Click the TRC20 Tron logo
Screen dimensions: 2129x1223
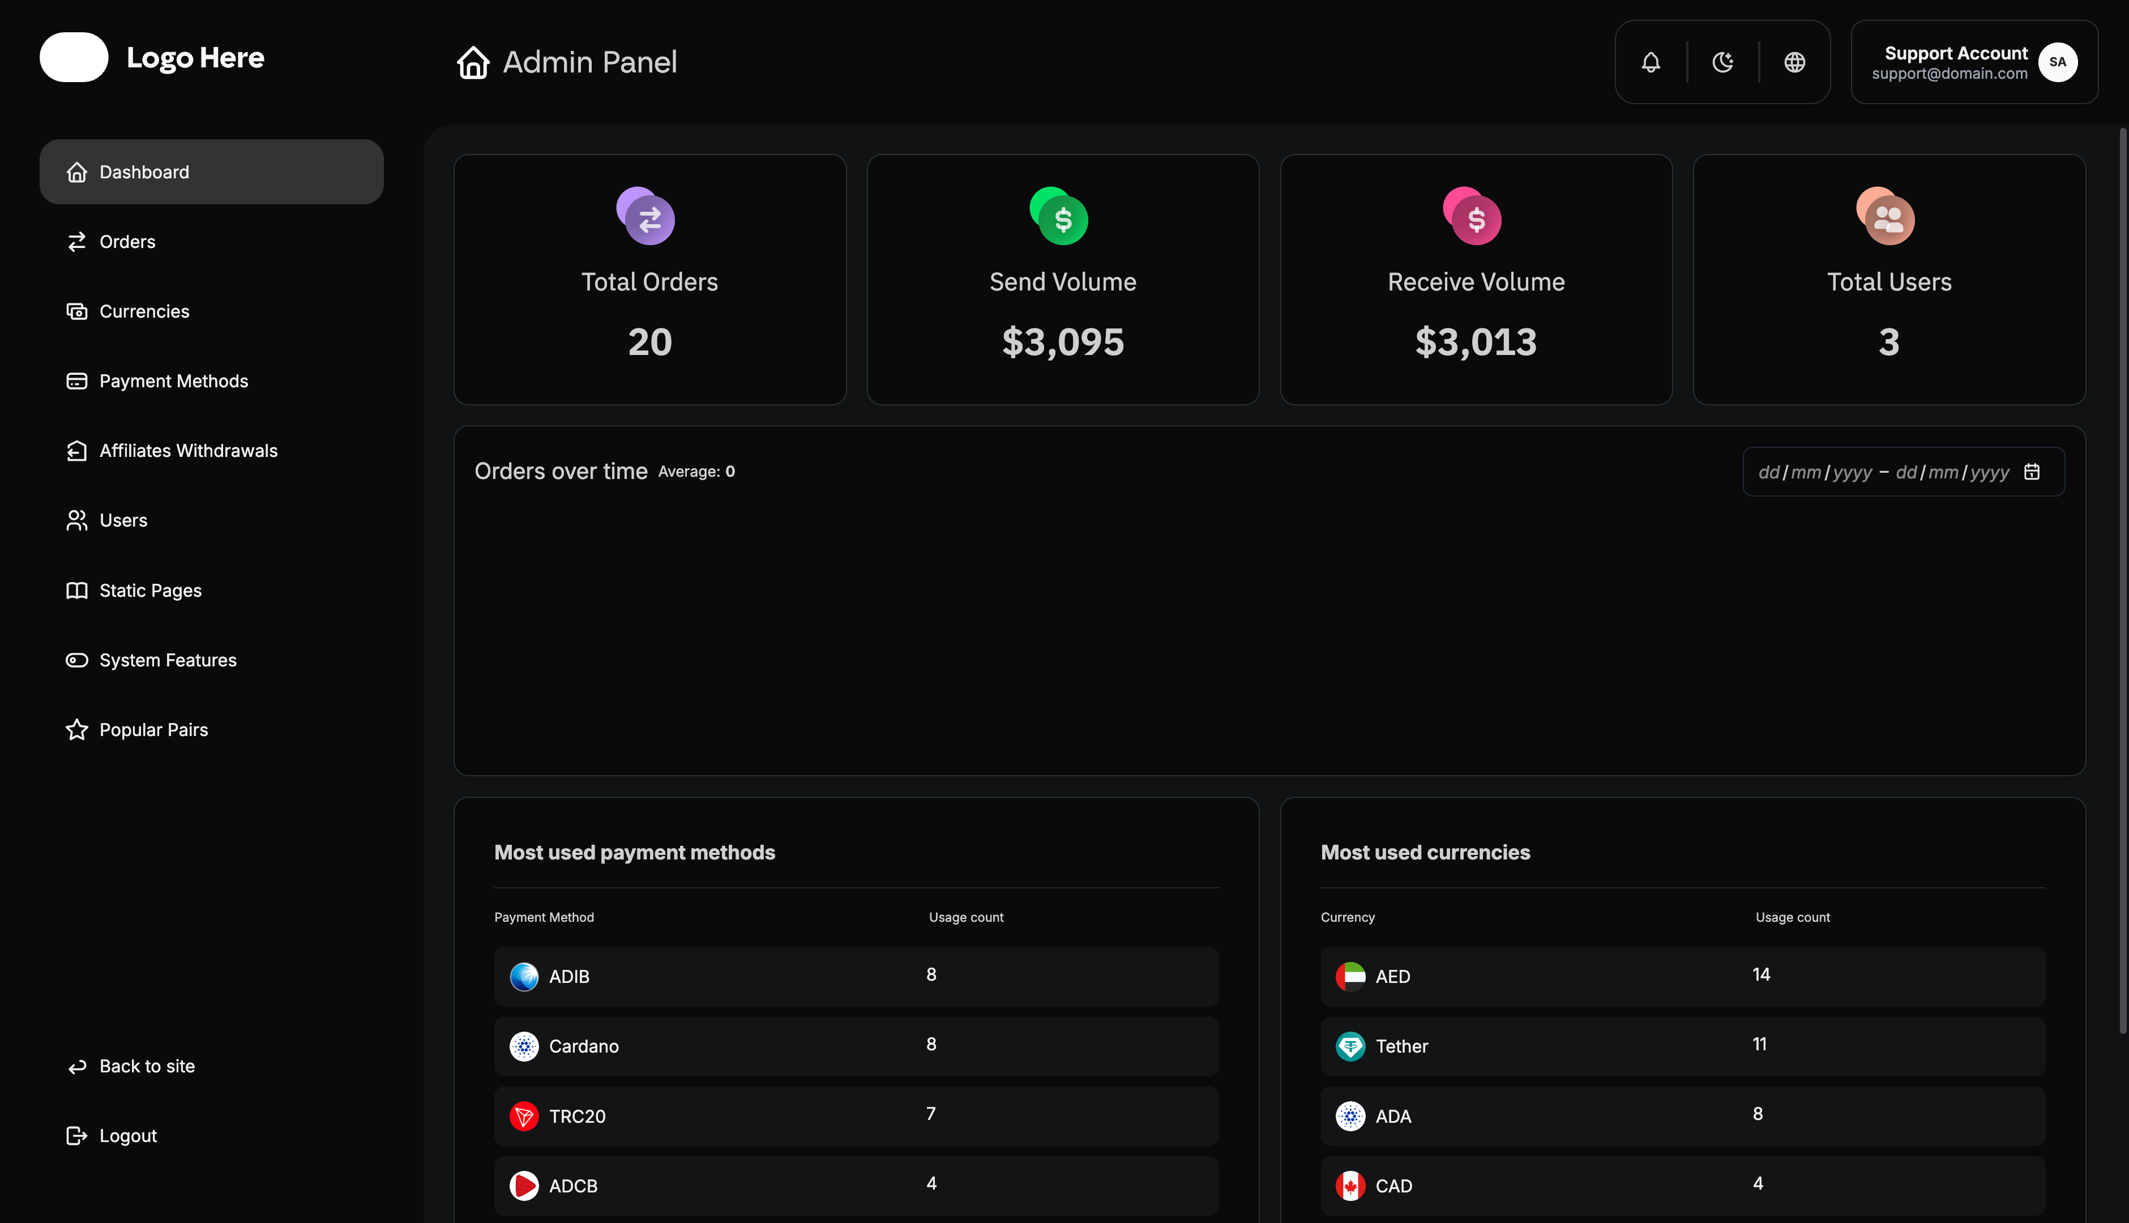(524, 1115)
